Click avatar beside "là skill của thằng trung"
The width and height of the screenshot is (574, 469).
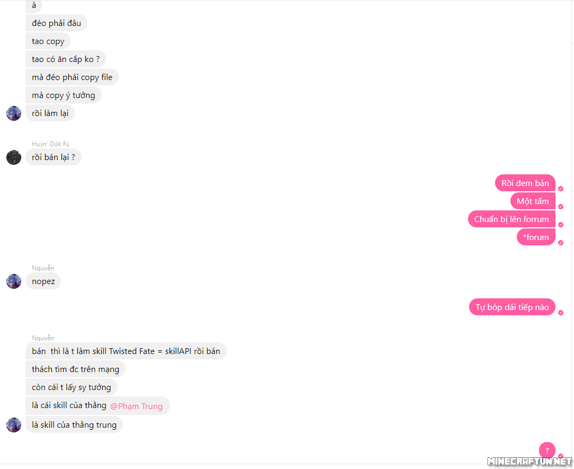(x=14, y=425)
